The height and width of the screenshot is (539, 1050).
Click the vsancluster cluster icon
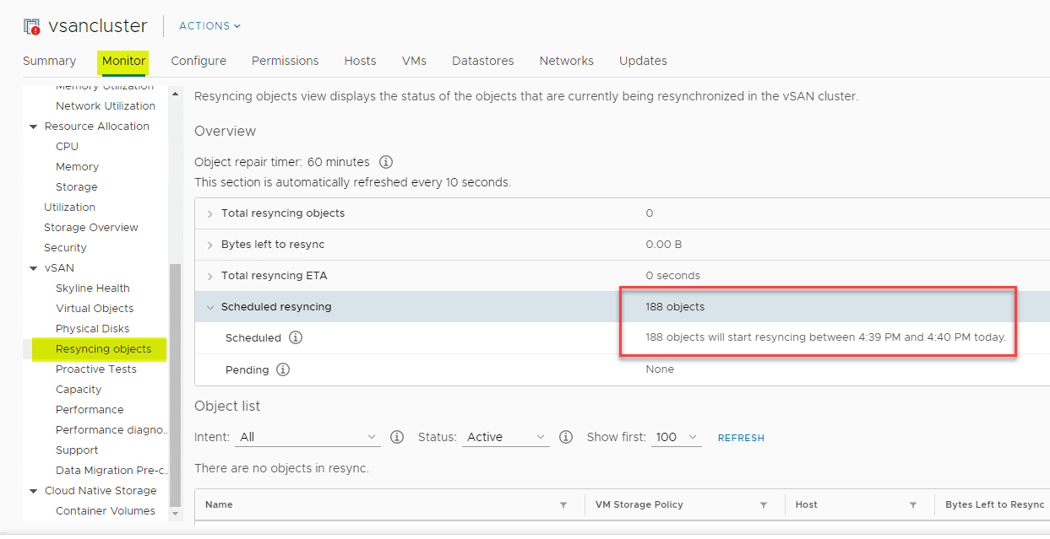point(32,26)
